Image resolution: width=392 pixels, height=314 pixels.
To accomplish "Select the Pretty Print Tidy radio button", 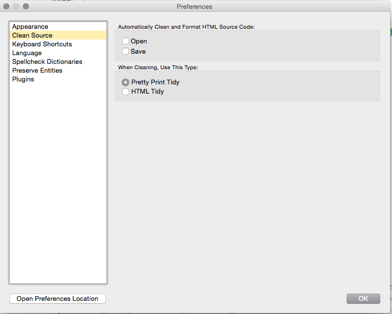I will pos(125,82).
